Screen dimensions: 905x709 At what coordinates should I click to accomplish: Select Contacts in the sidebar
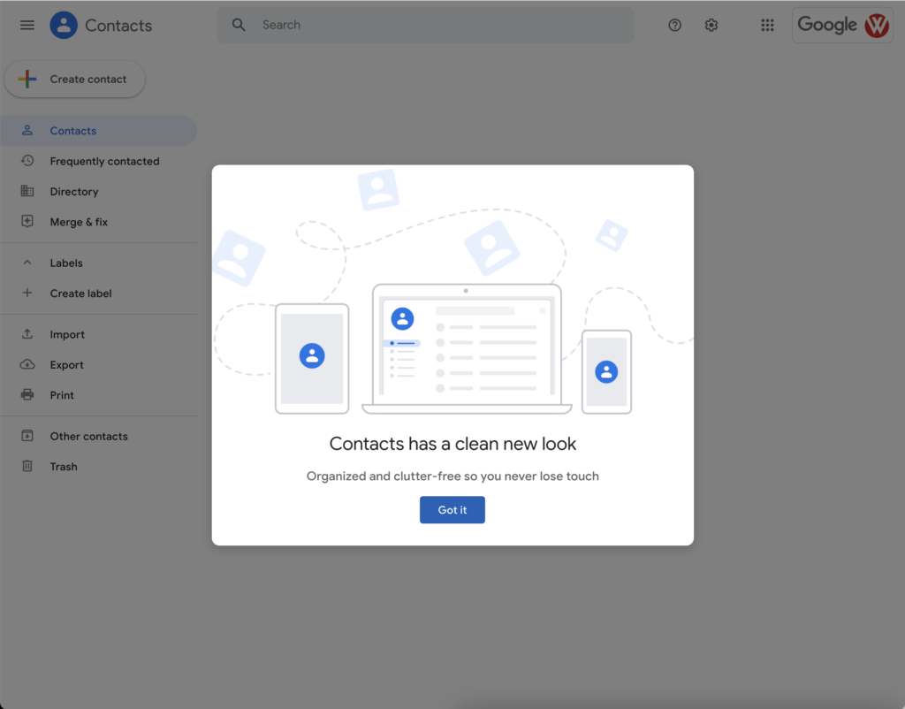(98, 131)
